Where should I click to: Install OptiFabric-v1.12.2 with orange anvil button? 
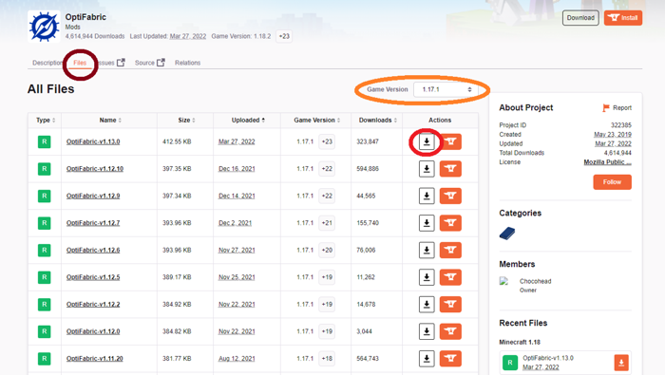pos(450,304)
